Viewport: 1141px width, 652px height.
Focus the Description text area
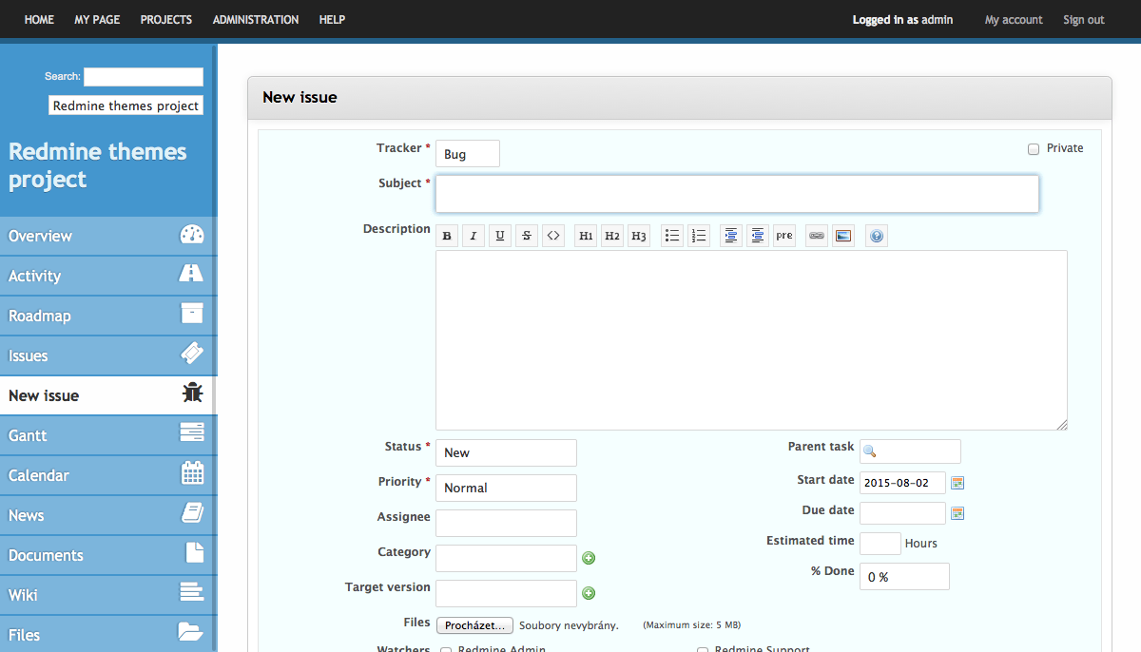pyautogui.click(x=751, y=340)
